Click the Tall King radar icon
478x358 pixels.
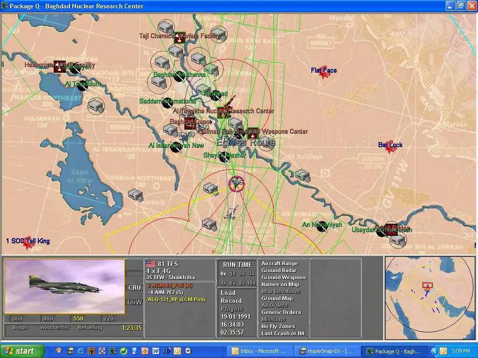coord(29,241)
